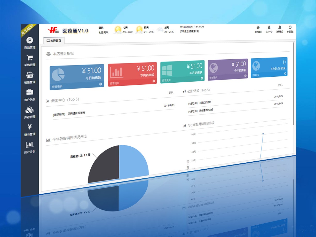Click the 采购管理 shopping cart icon

coord(30,58)
